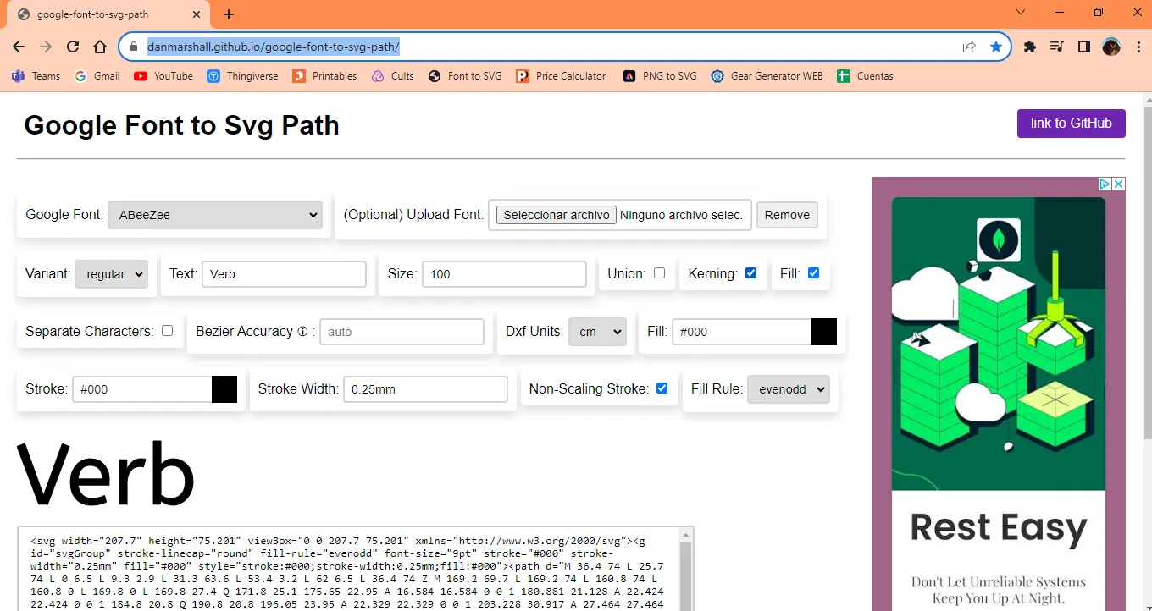1152x611 pixels.
Task: Show the browser side panel
Action: click(x=1084, y=47)
